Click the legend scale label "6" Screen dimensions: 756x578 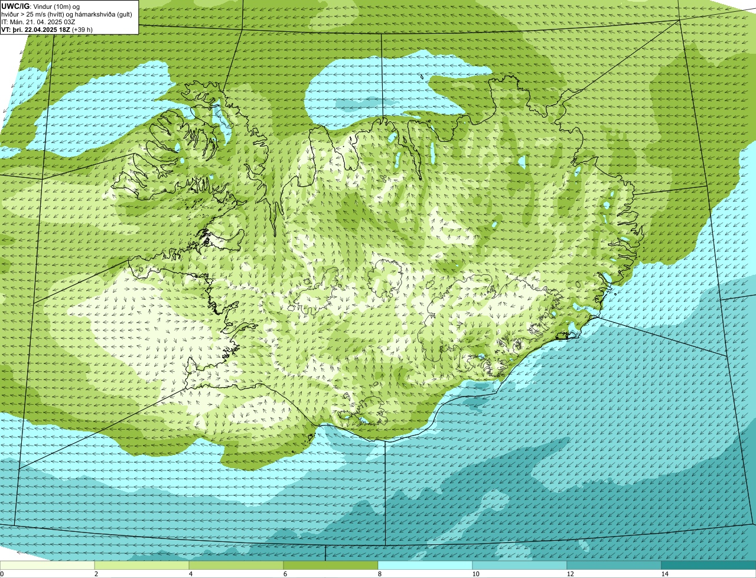[285, 574]
